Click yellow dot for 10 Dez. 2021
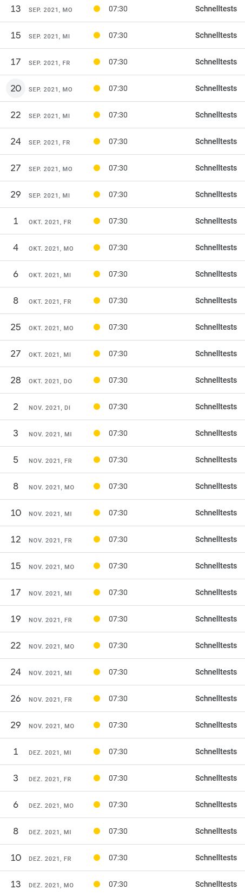Viewport: 245px width, 896px height. coord(97,858)
